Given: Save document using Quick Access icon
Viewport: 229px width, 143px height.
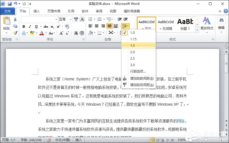Looking at the screenshot, I should (10, 4).
